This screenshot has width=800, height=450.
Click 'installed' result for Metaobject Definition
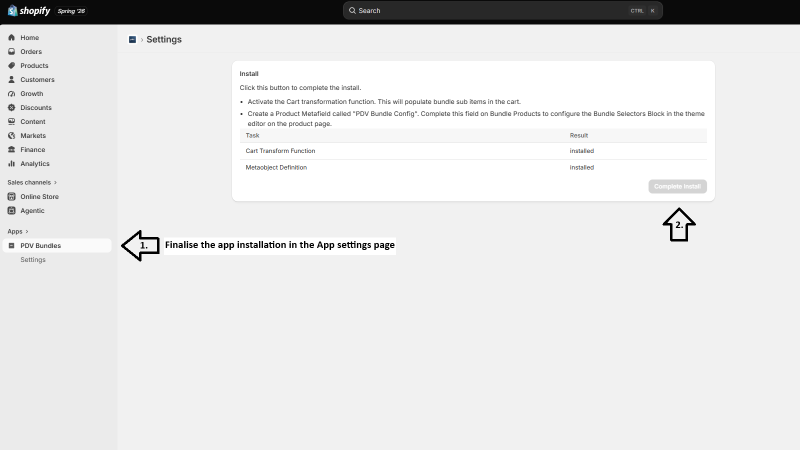pyautogui.click(x=582, y=167)
